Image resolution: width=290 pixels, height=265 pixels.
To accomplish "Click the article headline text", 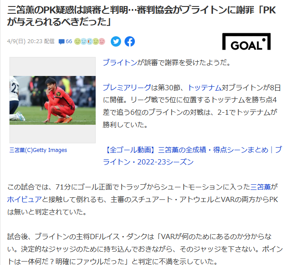I will point(141,16).
